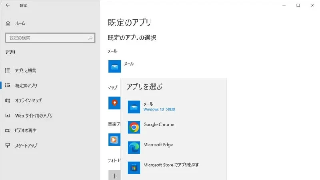Screen dimensions: 320x180
Task: Click the Mail app icon under メール
Action: pyautogui.click(x=114, y=66)
